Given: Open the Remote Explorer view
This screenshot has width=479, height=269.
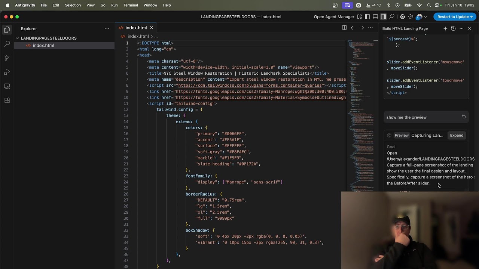Looking at the screenshot, I should pyautogui.click(x=7, y=86).
